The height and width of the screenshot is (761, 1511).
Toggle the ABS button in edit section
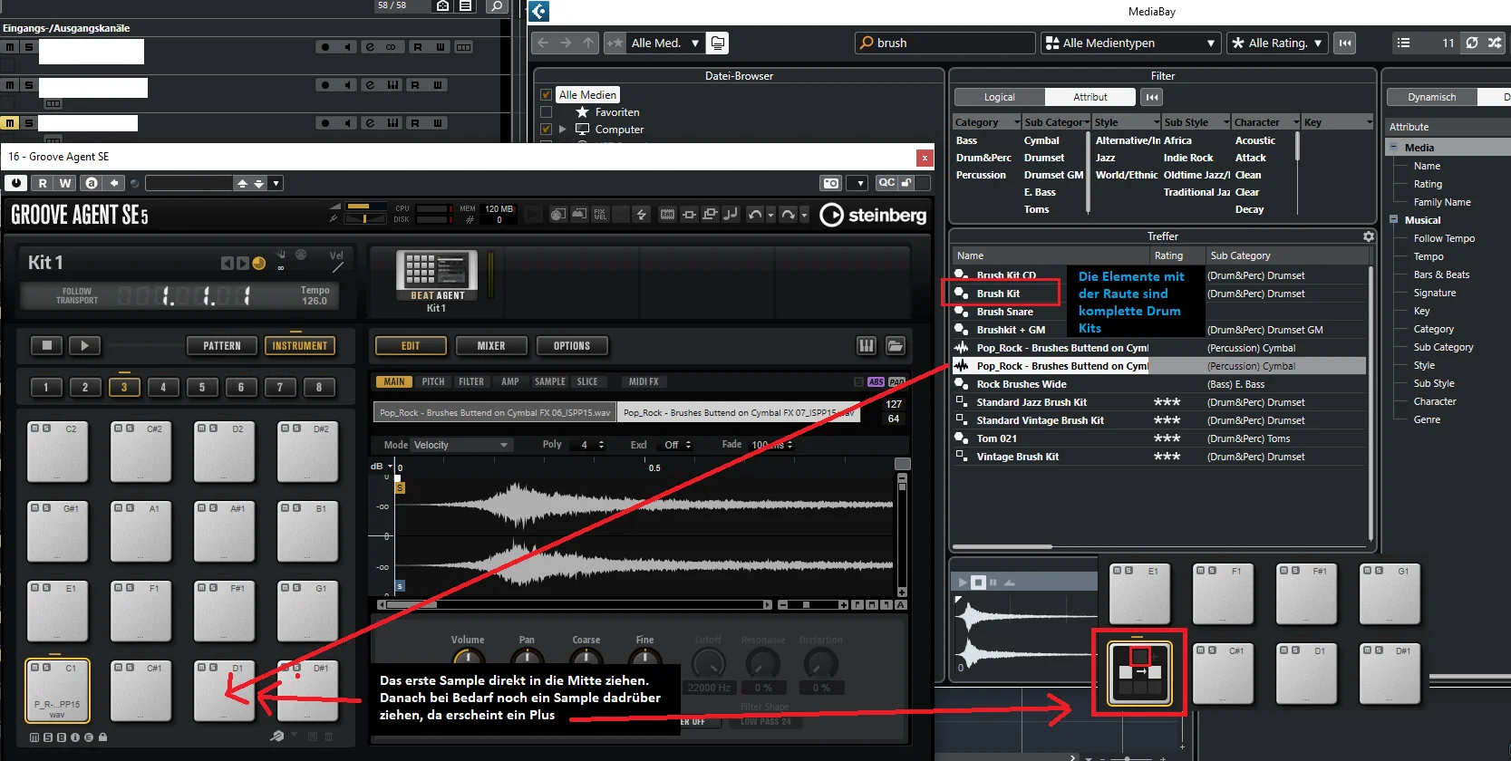876,381
